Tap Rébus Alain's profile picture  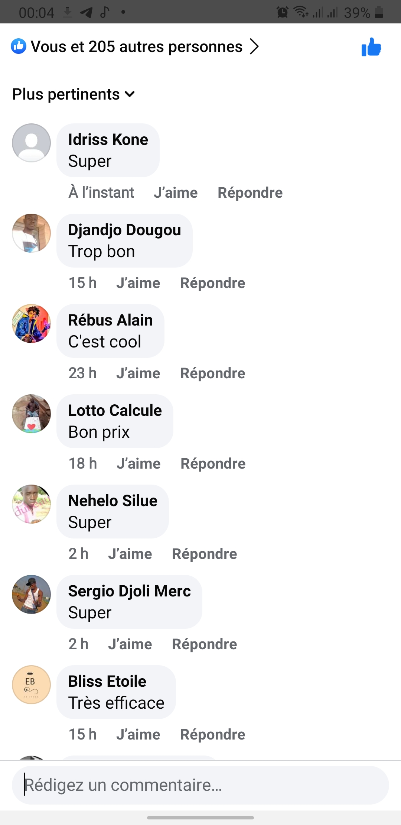(x=32, y=323)
